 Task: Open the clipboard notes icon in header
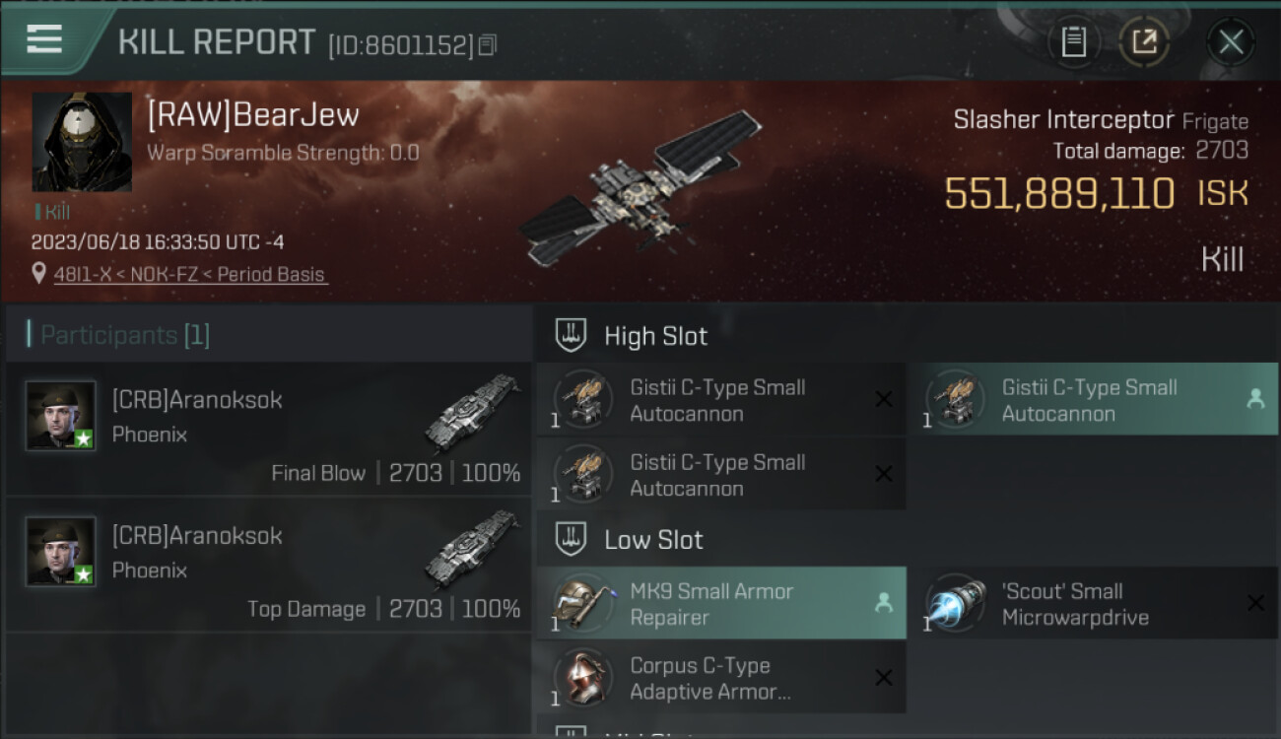pyautogui.click(x=1073, y=42)
